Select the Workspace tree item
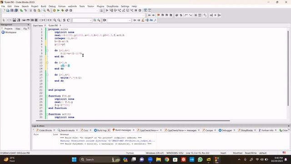Viewport: 291px width, 164px height. [x=11, y=32]
